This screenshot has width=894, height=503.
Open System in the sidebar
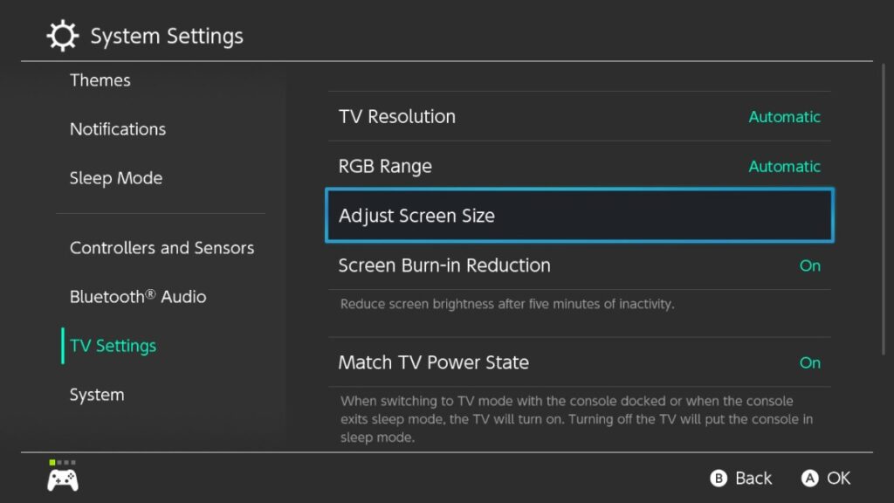[x=97, y=395]
